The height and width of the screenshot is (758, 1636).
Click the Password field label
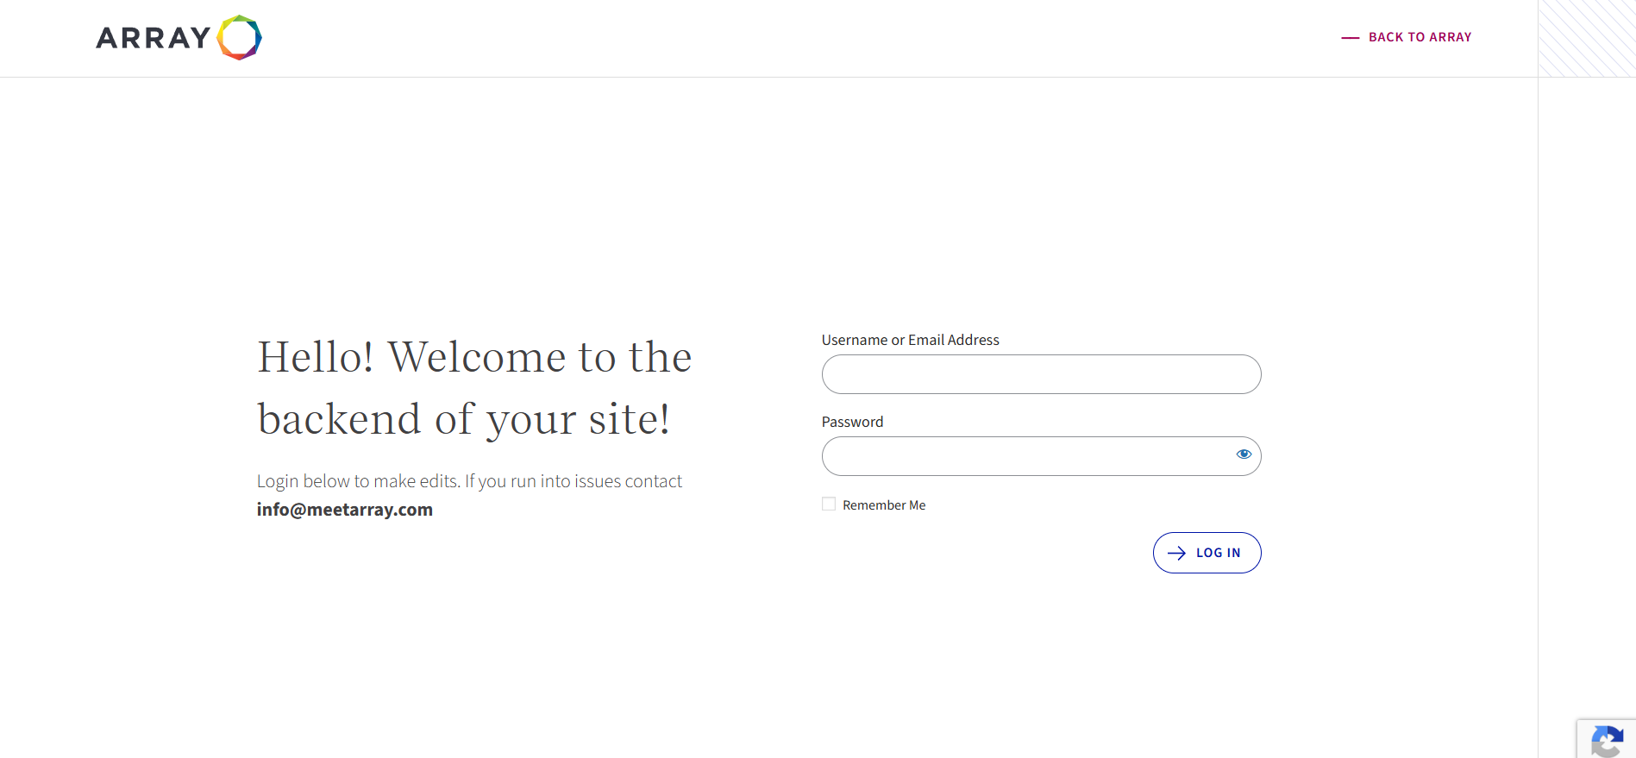click(x=852, y=422)
